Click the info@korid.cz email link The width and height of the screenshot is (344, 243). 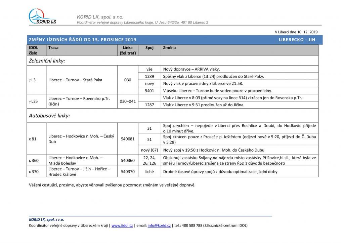click(x=159, y=226)
